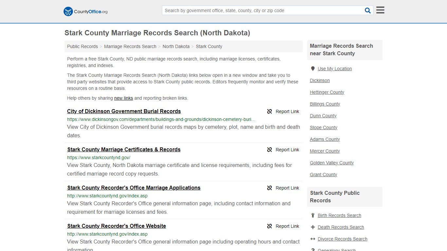Image resolution: width=447 pixels, height=251 pixels.
Task: Open Divorce Records Search link
Action: point(343,239)
